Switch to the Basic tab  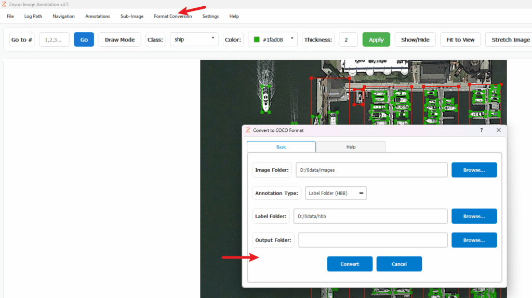(x=281, y=147)
